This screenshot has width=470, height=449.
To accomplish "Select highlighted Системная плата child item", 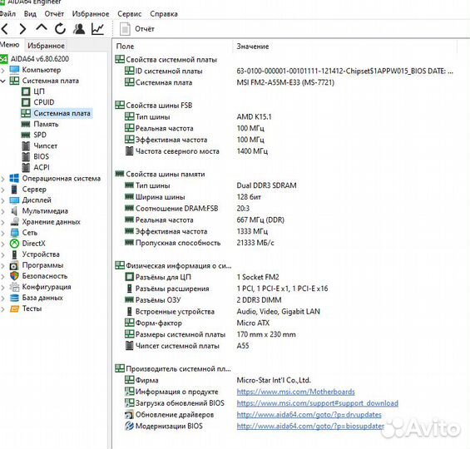I will click(x=62, y=113).
